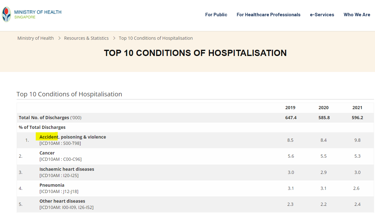Click the chevron after Ministry of Health breadcrumb

(59, 38)
